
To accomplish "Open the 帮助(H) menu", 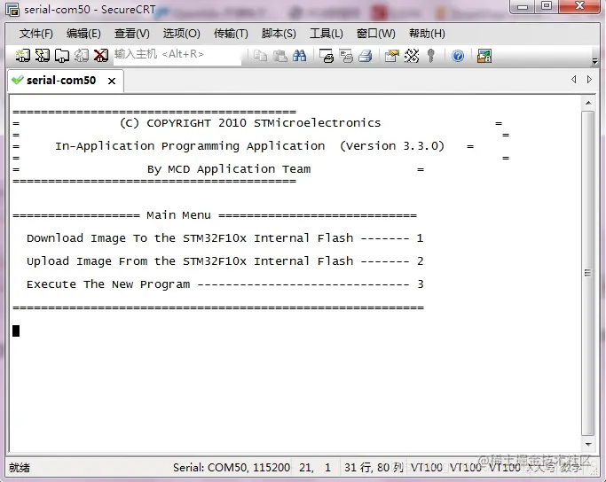I will (427, 34).
